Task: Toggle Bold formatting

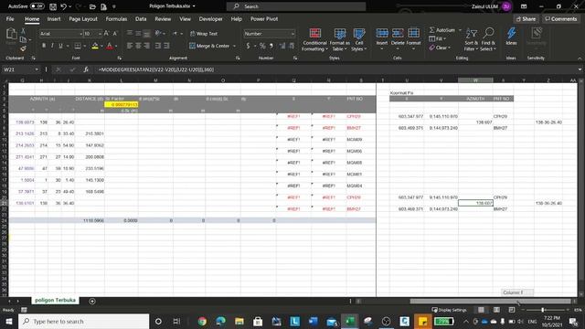Action: click(44, 46)
